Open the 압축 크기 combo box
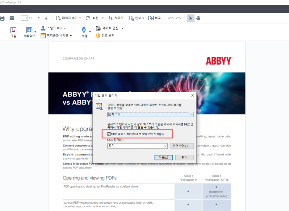Viewport: 289px width, 211px height. click(150, 114)
